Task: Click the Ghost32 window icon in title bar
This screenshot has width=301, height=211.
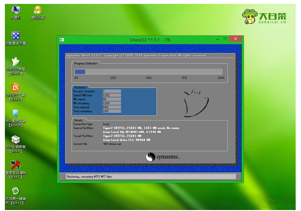Action: [62, 38]
